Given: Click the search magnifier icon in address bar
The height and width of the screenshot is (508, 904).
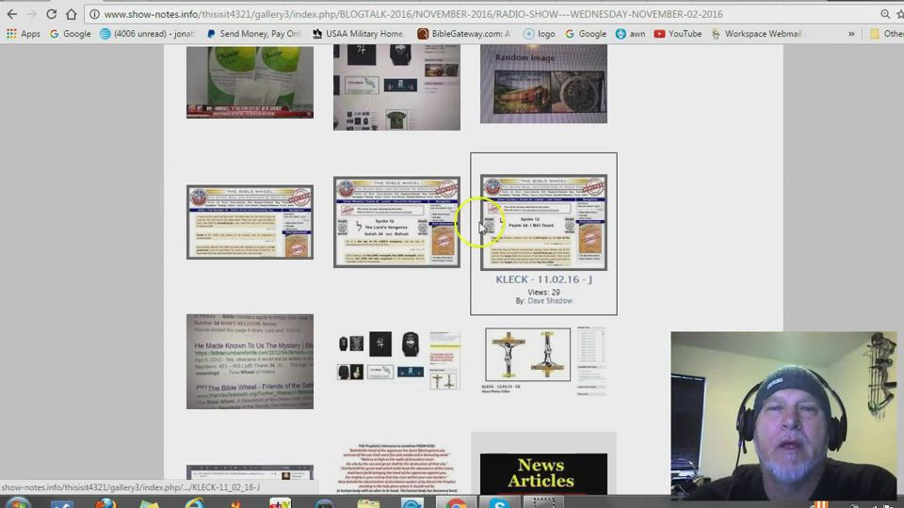Looking at the screenshot, I should point(885,14).
